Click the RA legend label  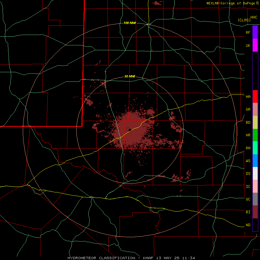(x=248, y=148)
